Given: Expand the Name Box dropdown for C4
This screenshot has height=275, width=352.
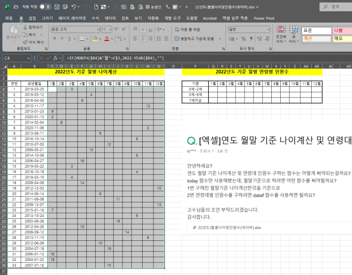Looking at the screenshot, I should coord(29,58).
